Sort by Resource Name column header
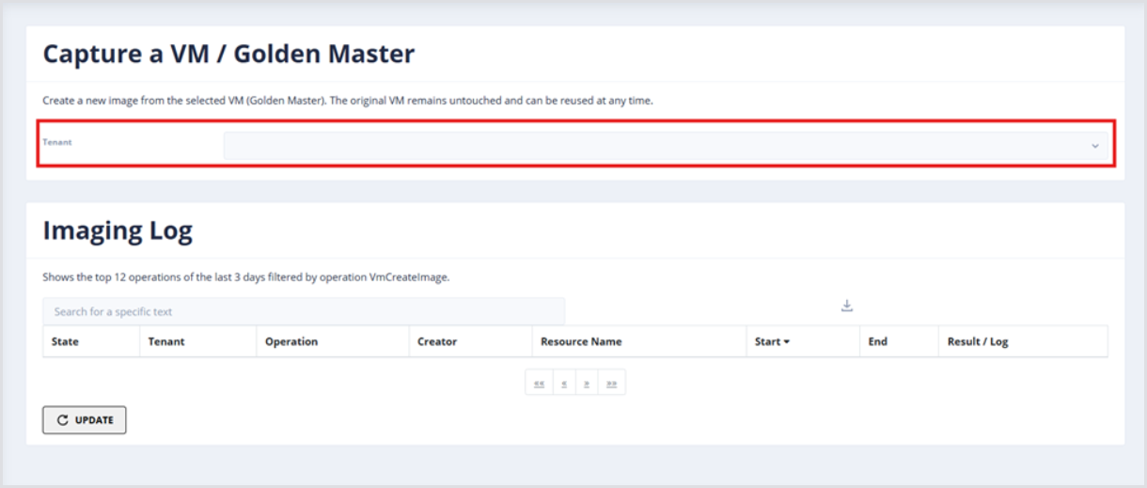This screenshot has height=488, width=1147. click(x=581, y=341)
